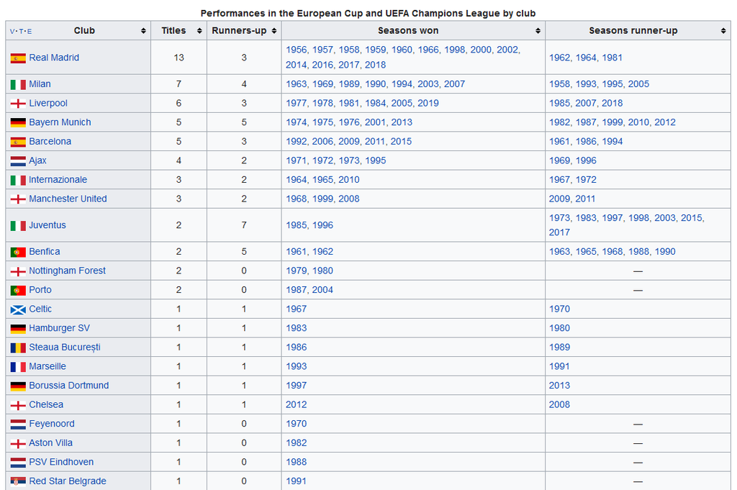Open the PSV Eindhoven club link
737x490 pixels.
click(x=61, y=462)
